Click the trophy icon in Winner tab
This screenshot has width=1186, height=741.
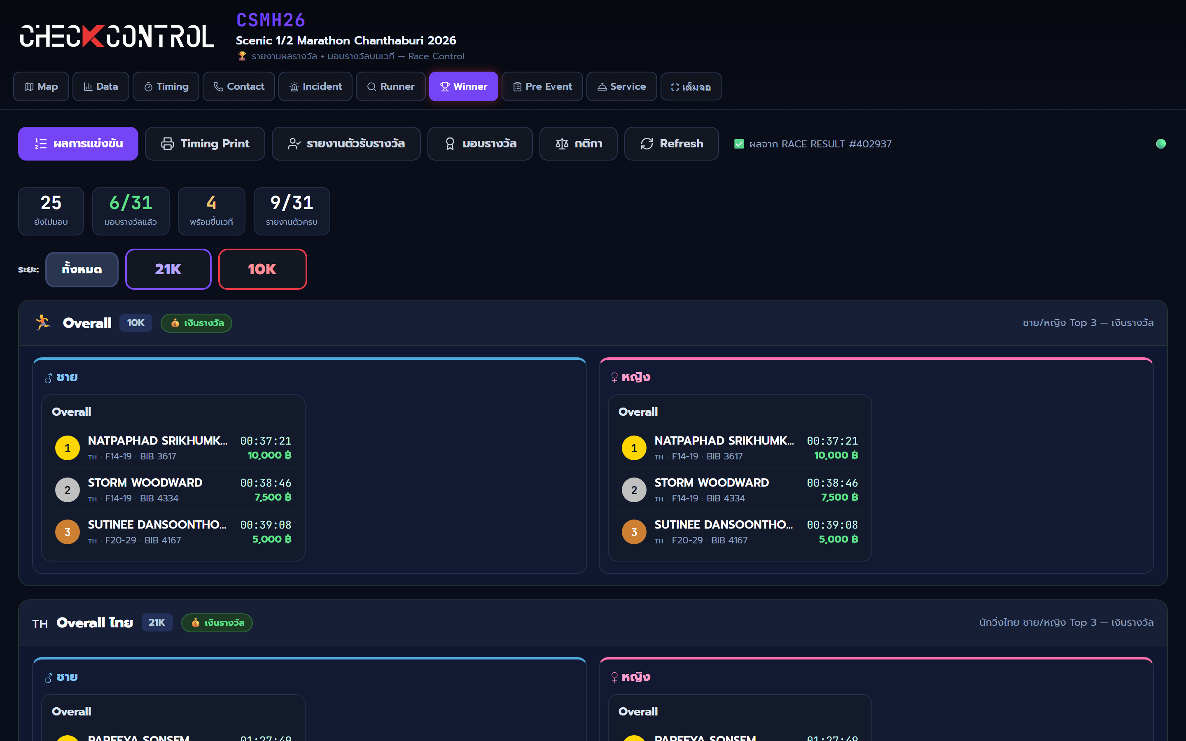[445, 87]
